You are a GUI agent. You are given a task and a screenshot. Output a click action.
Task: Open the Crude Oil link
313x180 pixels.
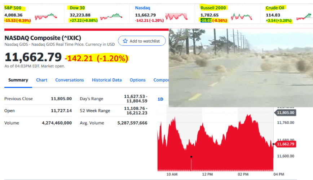(x=275, y=8)
